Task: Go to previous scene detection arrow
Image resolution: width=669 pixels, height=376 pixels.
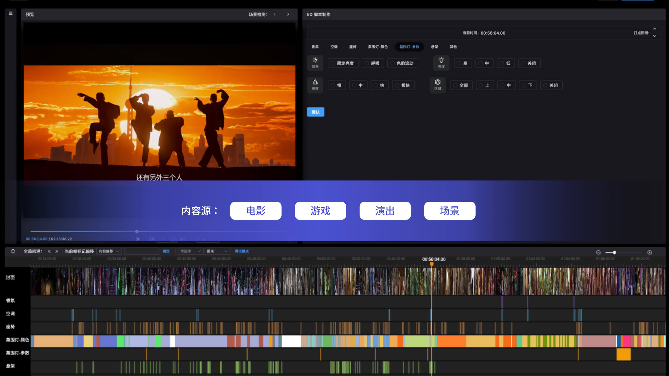Action: pyautogui.click(x=275, y=14)
